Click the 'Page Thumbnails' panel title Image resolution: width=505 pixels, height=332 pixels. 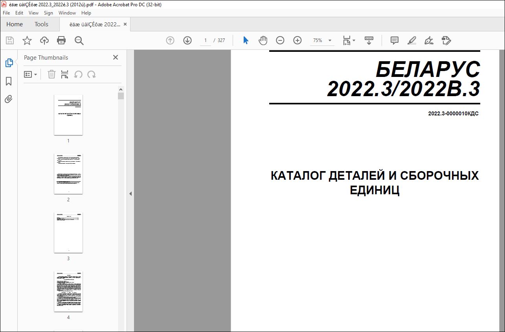pos(46,57)
